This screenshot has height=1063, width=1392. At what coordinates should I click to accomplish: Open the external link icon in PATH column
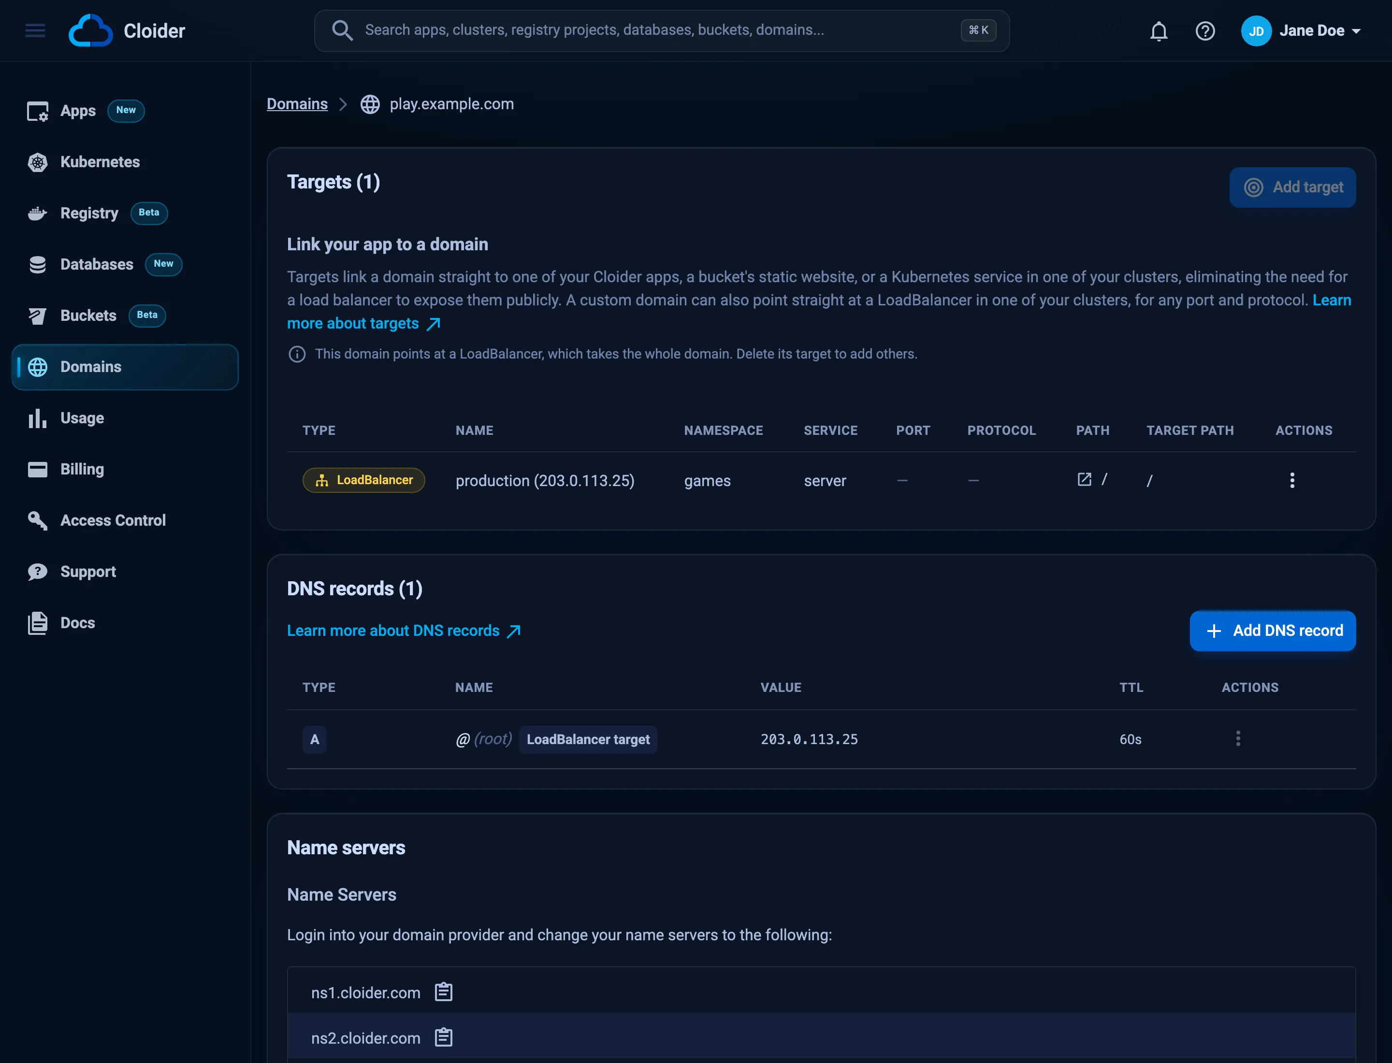1084,480
